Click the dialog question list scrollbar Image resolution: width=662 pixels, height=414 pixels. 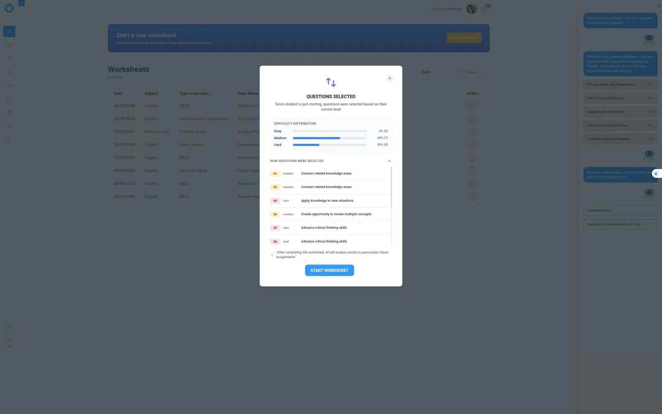tap(391, 187)
